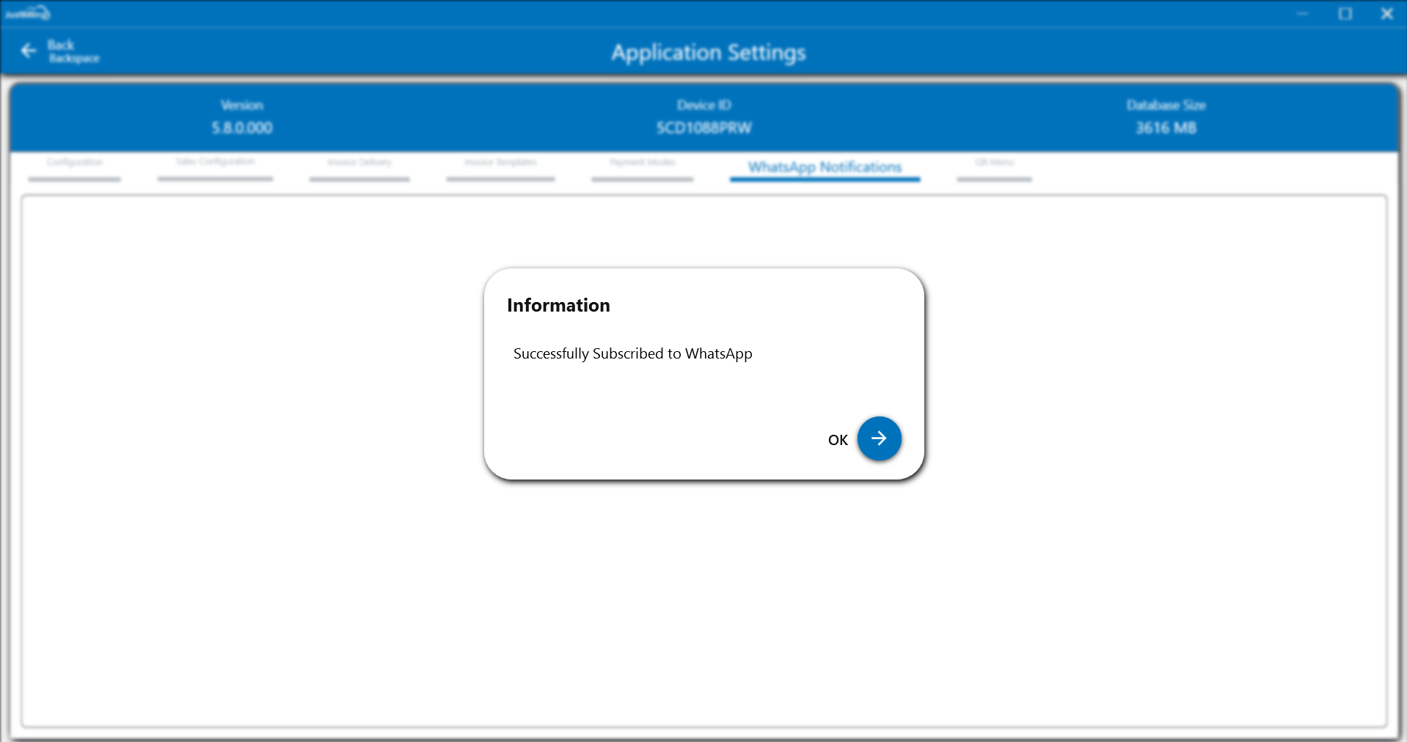Image resolution: width=1407 pixels, height=742 pixels.
Task: Open the Configuration tab
Action: coord(74,163)
